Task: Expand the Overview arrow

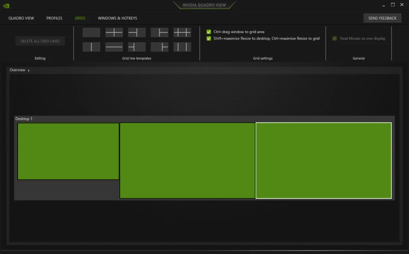Action: coord(29,70)
